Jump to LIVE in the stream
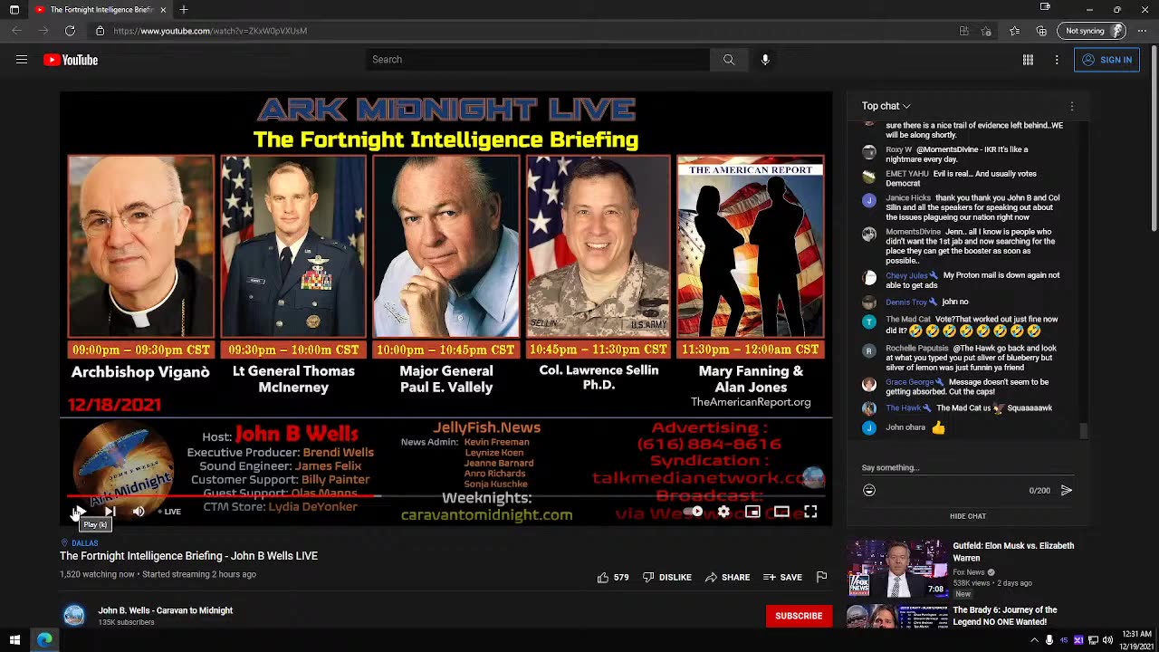Image resolution: width=1159 pixels, height=652 pixels. coord(169,512)
